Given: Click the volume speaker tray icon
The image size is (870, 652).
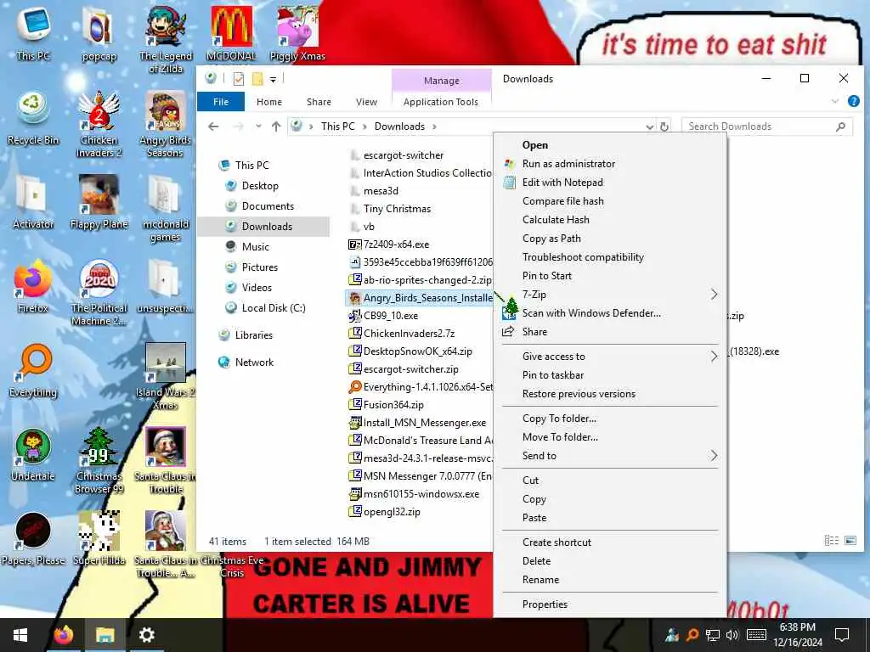Looking at the screenshot, I should (x=732, y=635).
